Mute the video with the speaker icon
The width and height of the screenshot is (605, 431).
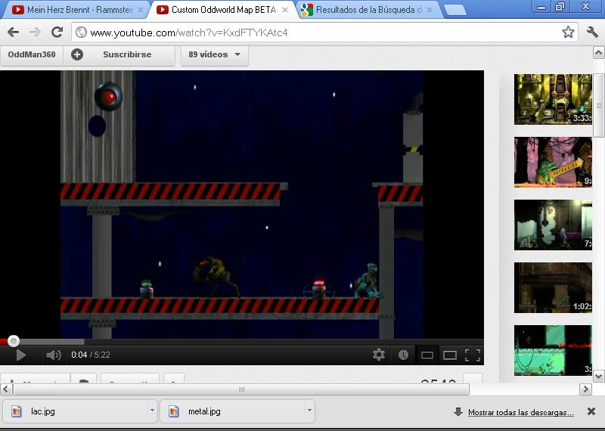53,355
